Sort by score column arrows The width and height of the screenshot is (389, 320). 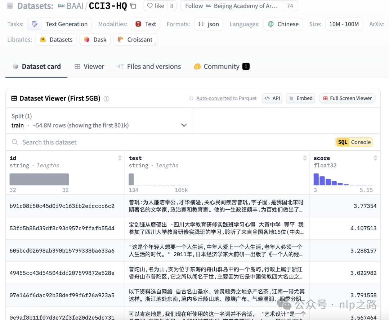click(x=375, y=158)
